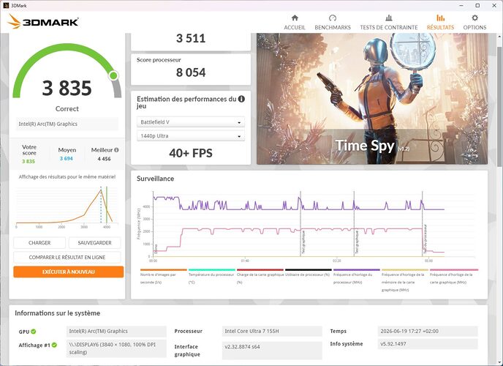Click the Score processeur value 8 054
Screen dimensions: 503x366
pos(191,72)
